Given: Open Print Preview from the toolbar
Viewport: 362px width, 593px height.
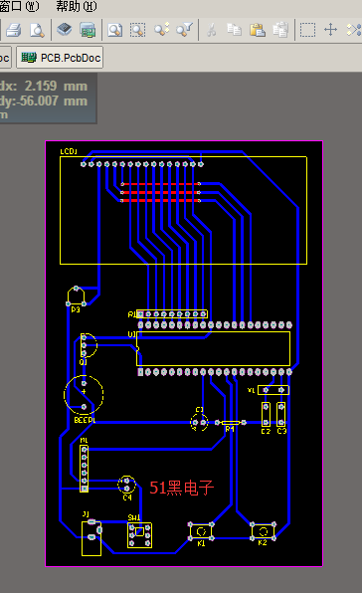Looking at the screenshot, I should pos(37,30).
